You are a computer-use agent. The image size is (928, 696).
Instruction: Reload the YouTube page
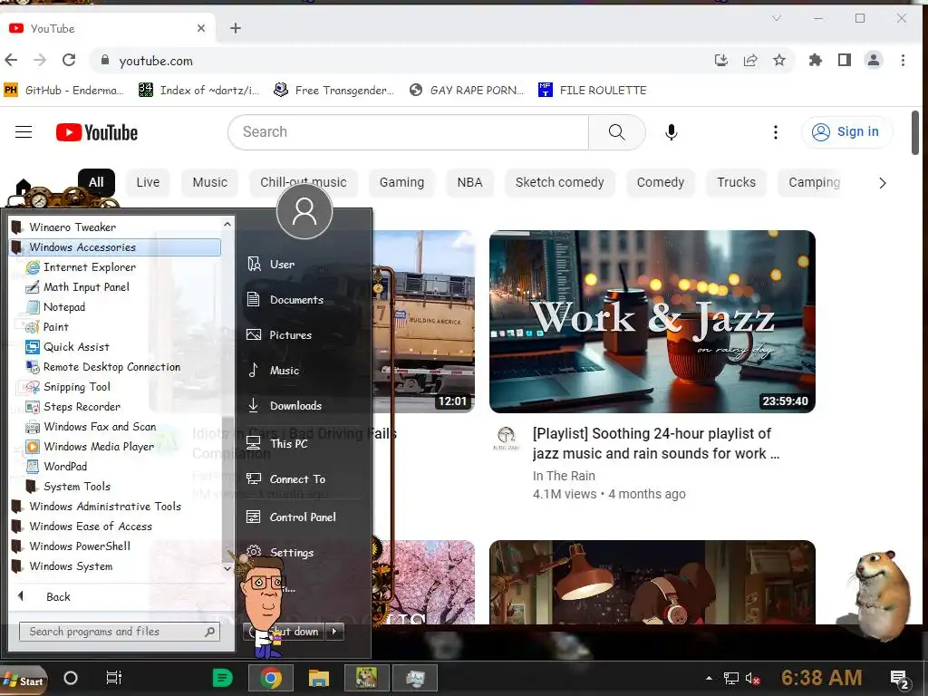pos(69,60)
